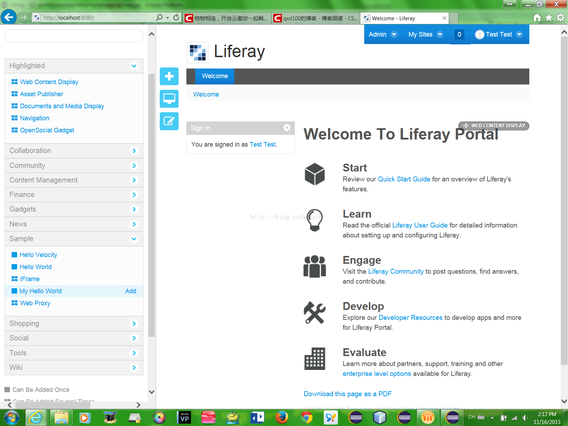
Task: Open the Preview monitor icon button
Action: coord(169,99)
